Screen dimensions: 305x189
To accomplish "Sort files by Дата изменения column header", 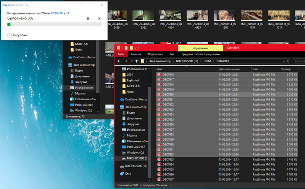I will pyautogui.click(x=229, y=69).
